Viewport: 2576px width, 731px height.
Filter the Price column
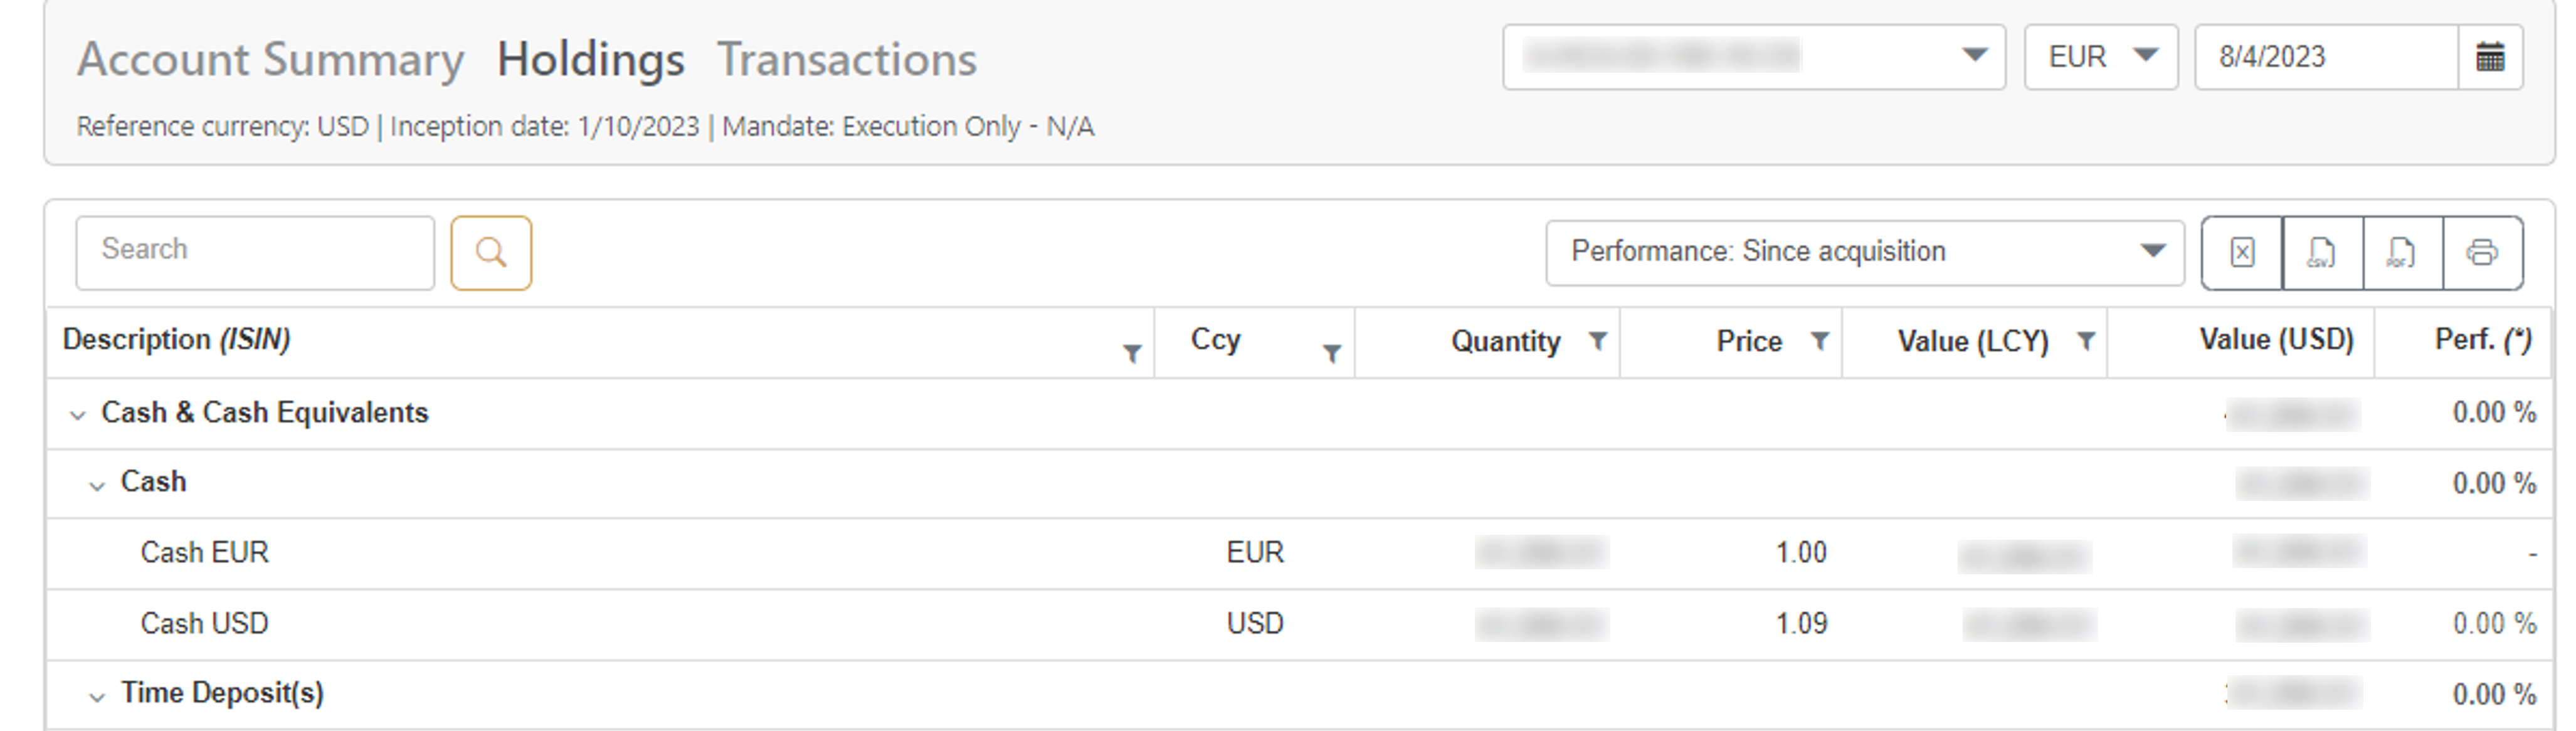pyautogui.click(x=1820, y=341)
